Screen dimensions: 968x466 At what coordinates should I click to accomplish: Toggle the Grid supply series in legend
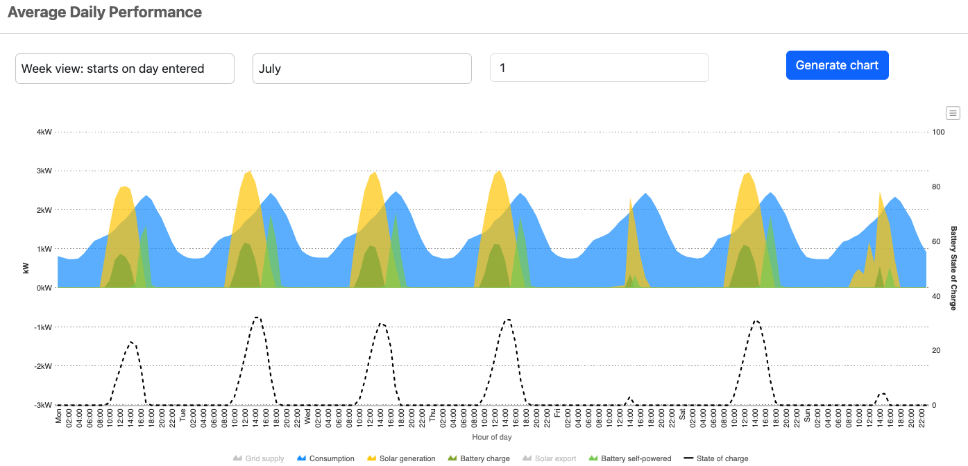coord(259,458)
